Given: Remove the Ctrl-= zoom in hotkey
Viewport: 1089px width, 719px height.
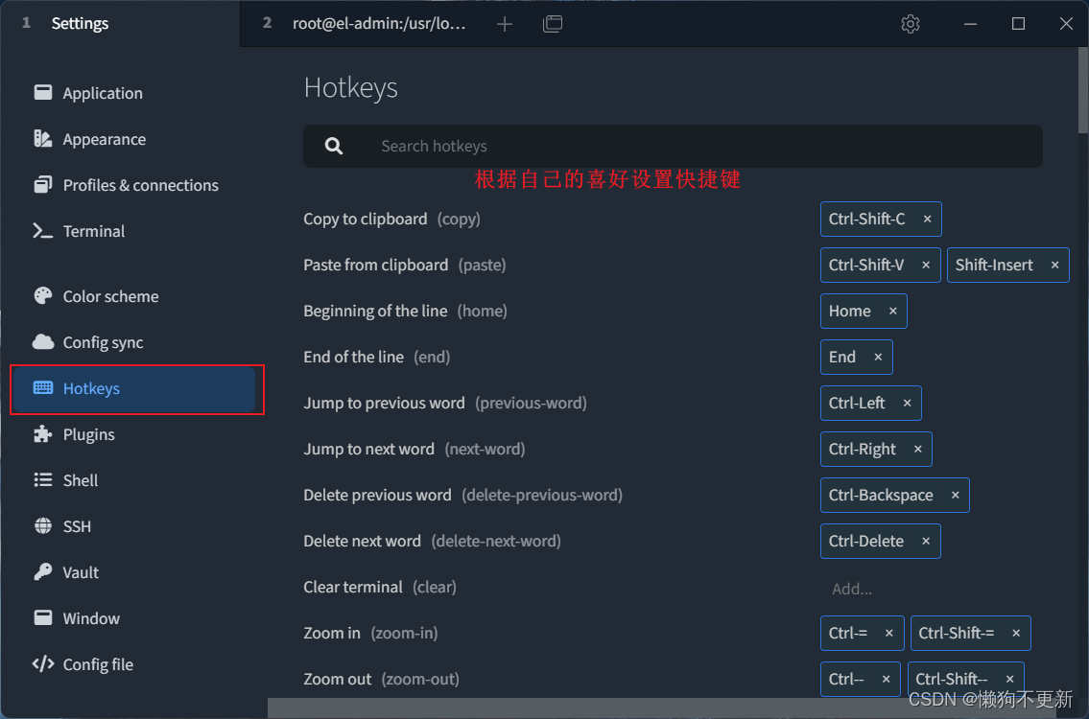Looking at the screenshot, I should tap(889, 633).
